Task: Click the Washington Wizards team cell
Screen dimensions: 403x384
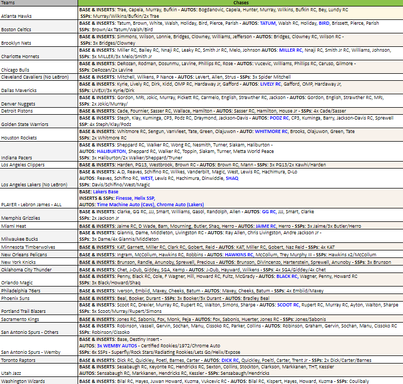Action: (x=23, y=380)
